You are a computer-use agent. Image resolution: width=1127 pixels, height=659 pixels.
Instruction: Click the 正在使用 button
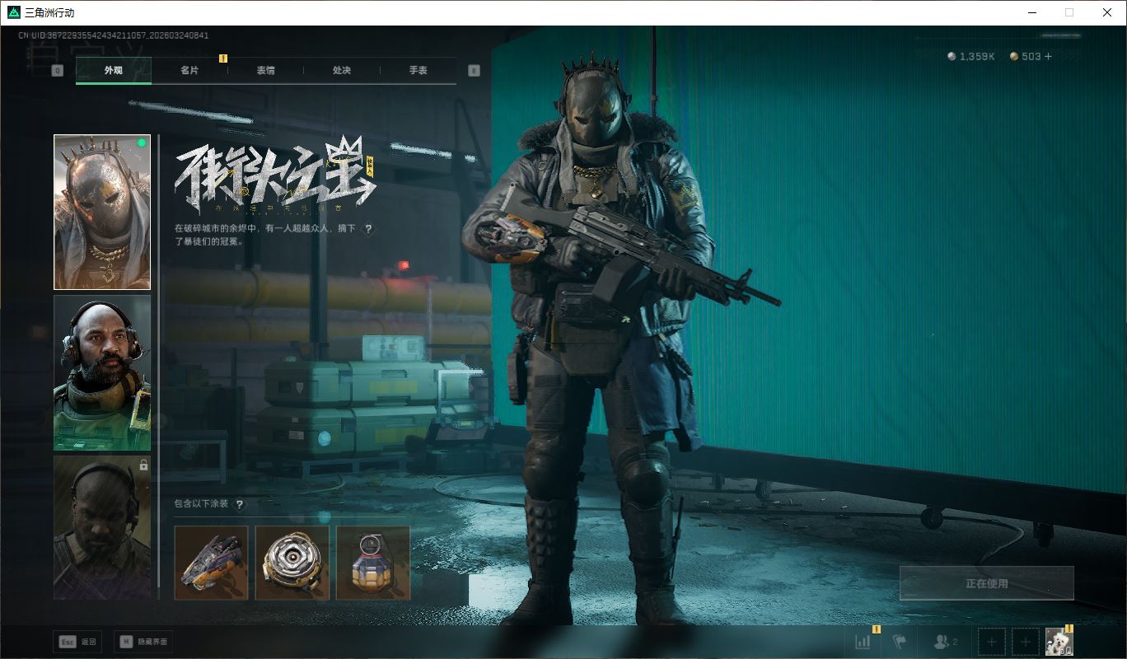coord(986,583)
